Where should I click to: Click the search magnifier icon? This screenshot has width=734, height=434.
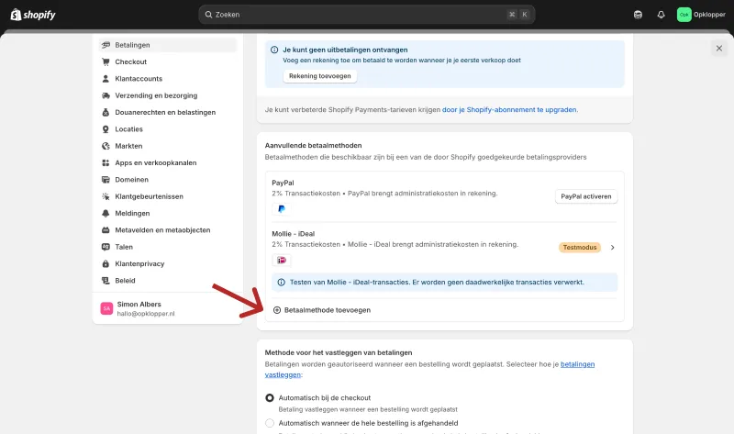click(208, 15)
